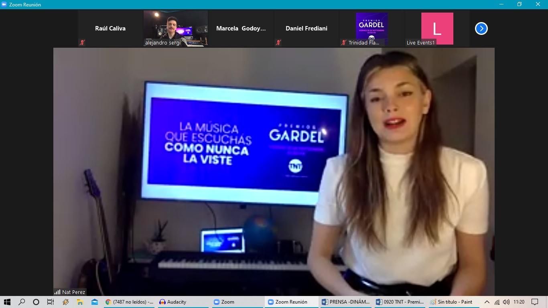Viewport: 548px width, 308px height.
Task: Click the Live Events1 participant tile
Action: 437,28
